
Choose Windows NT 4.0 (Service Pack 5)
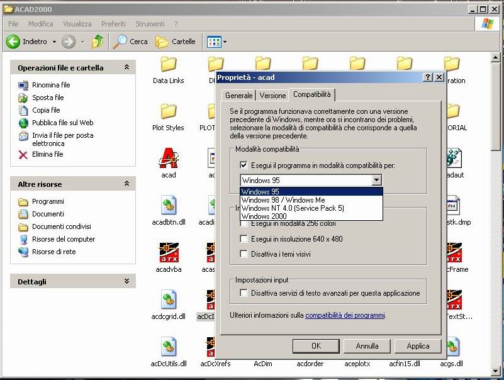pyautogui.click(x=311, y=208)
